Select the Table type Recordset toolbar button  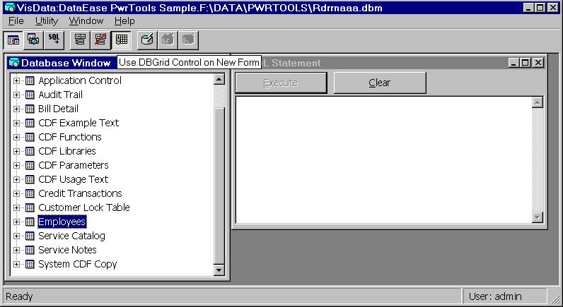[13, 40]
